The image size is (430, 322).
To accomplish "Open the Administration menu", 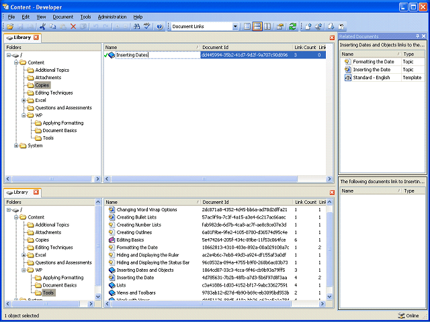I will pos(112,17).
